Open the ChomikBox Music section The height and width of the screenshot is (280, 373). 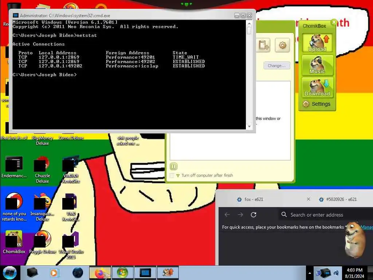click(x=317, y=66)
